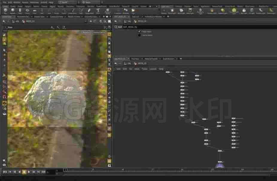Add a Spot Light from the shelf
The image size is (277, 181).
coord(181,11)
